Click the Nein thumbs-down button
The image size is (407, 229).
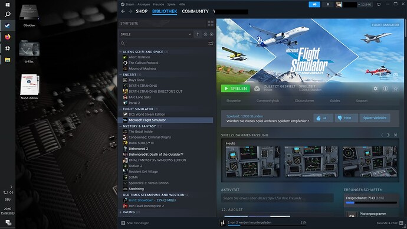[x=346, y=118]
